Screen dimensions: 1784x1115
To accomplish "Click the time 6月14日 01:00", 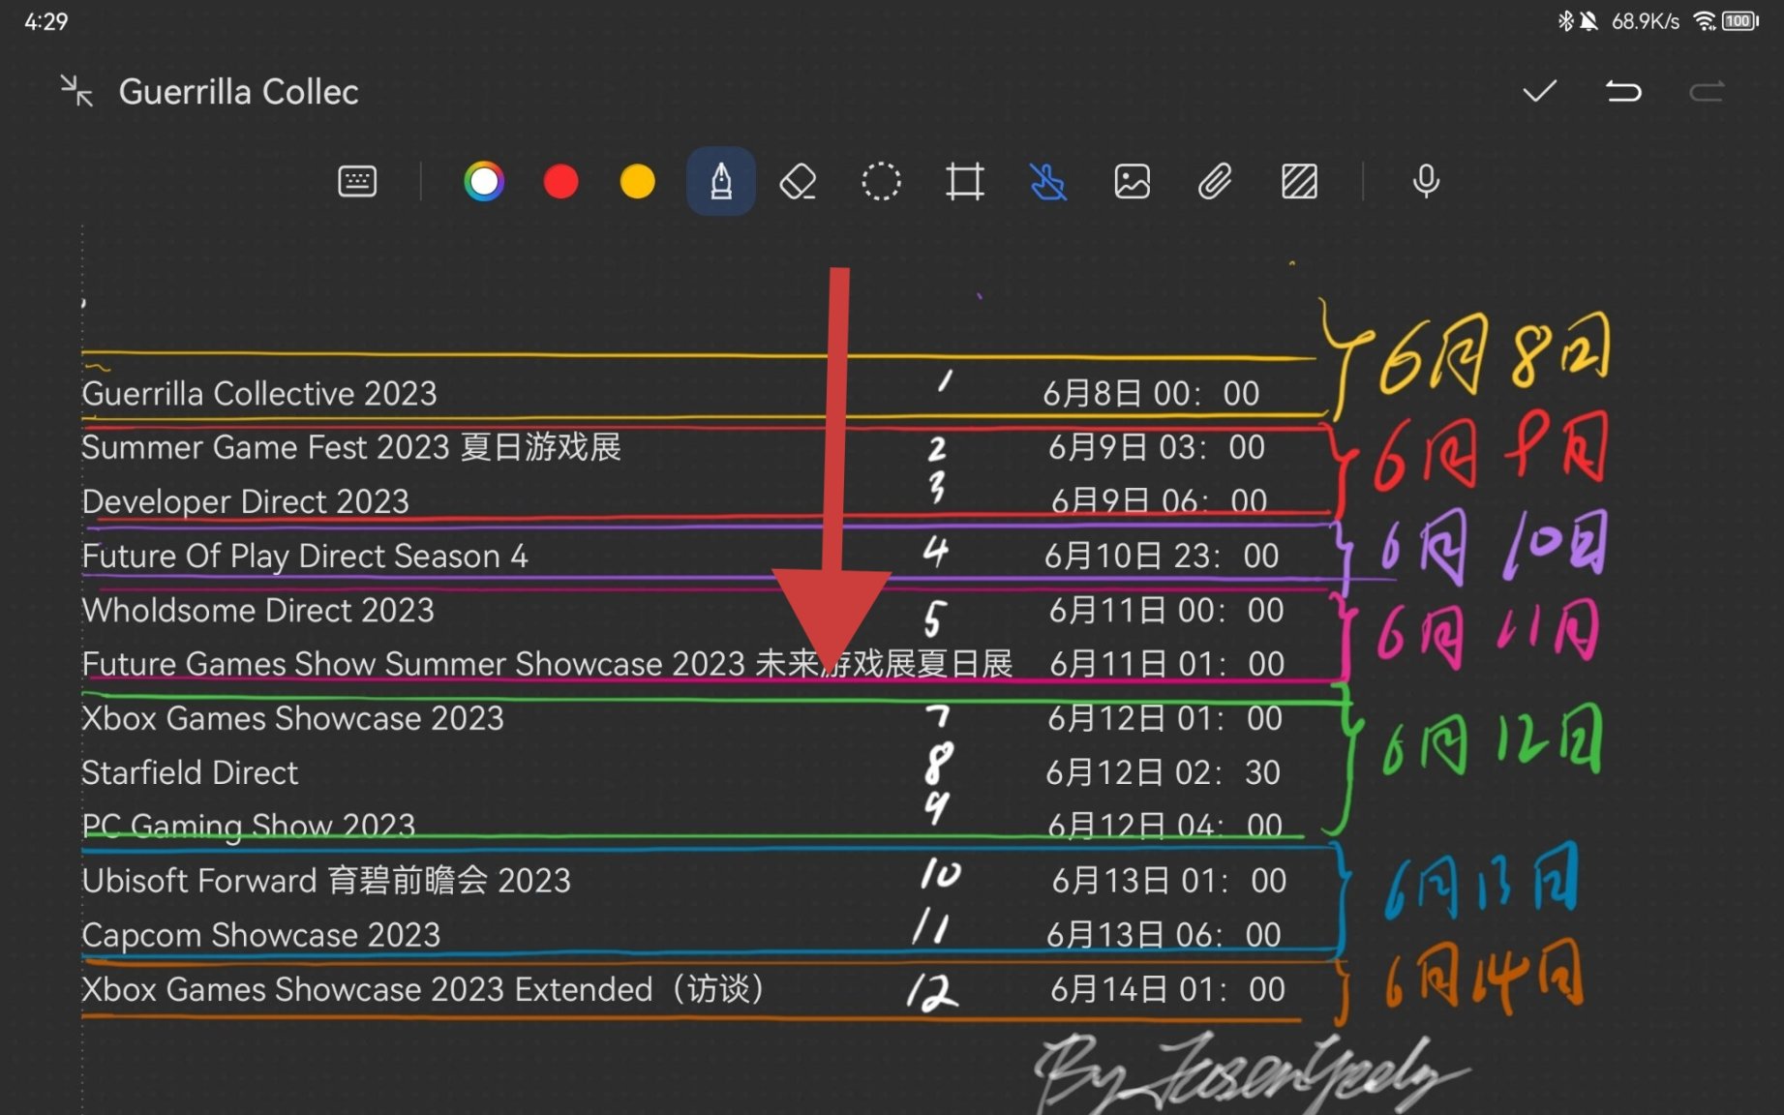I will tap(1168, 989).
